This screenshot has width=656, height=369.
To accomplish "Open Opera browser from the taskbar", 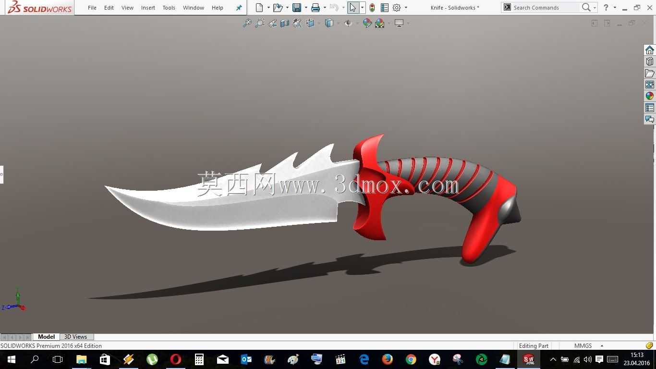I will coord(175,359).
